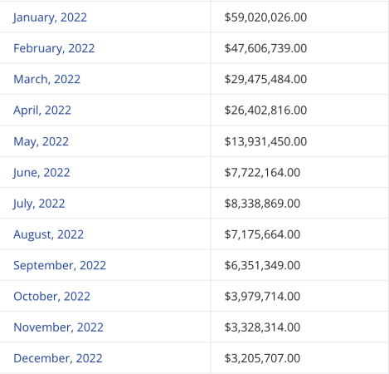Select the $7,722,164.00 amount cell

point(299,172)
